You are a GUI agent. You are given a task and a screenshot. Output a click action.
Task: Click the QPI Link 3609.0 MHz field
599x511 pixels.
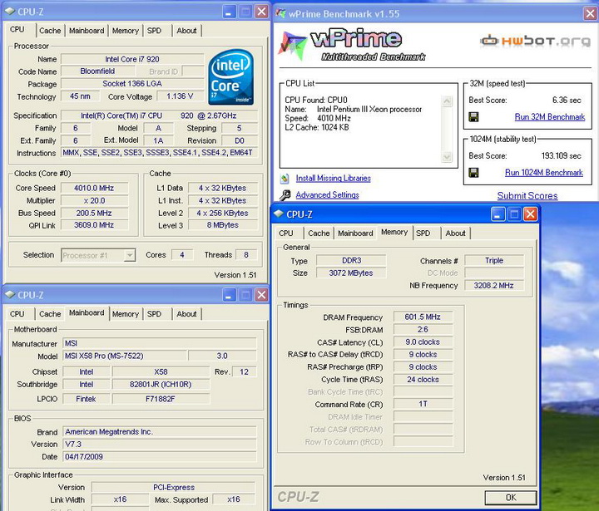[x=94, y=225]
